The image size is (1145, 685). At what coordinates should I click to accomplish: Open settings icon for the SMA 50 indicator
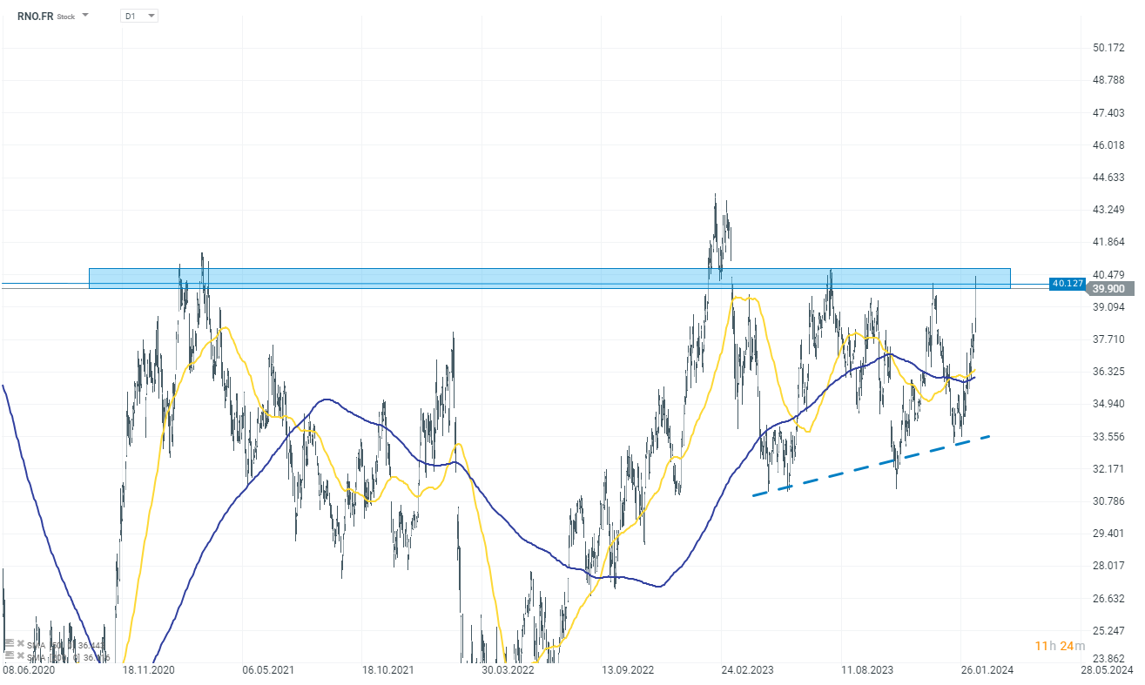pos(9,645)
